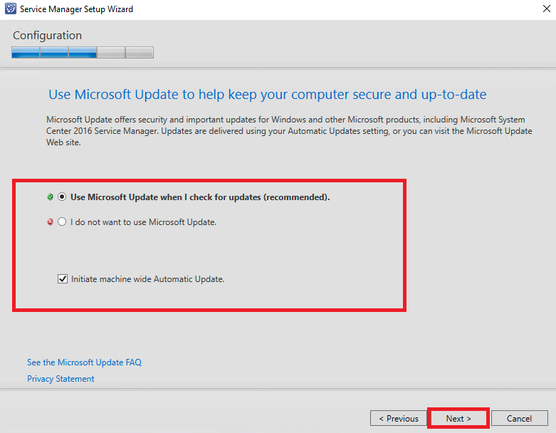Click the Configuration progress bar

83,53
